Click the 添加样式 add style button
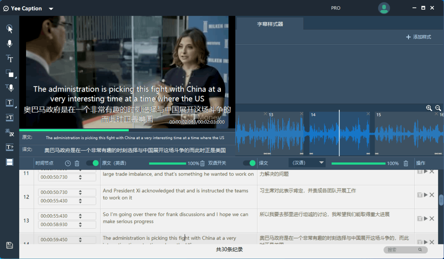The image size is (444, 259). 419,37
